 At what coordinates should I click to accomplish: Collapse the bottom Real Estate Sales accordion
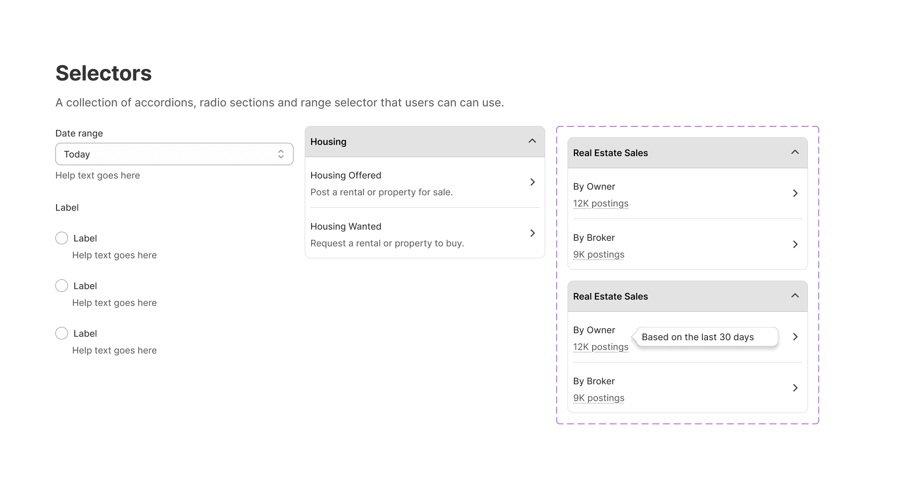[x=795, y=296]
